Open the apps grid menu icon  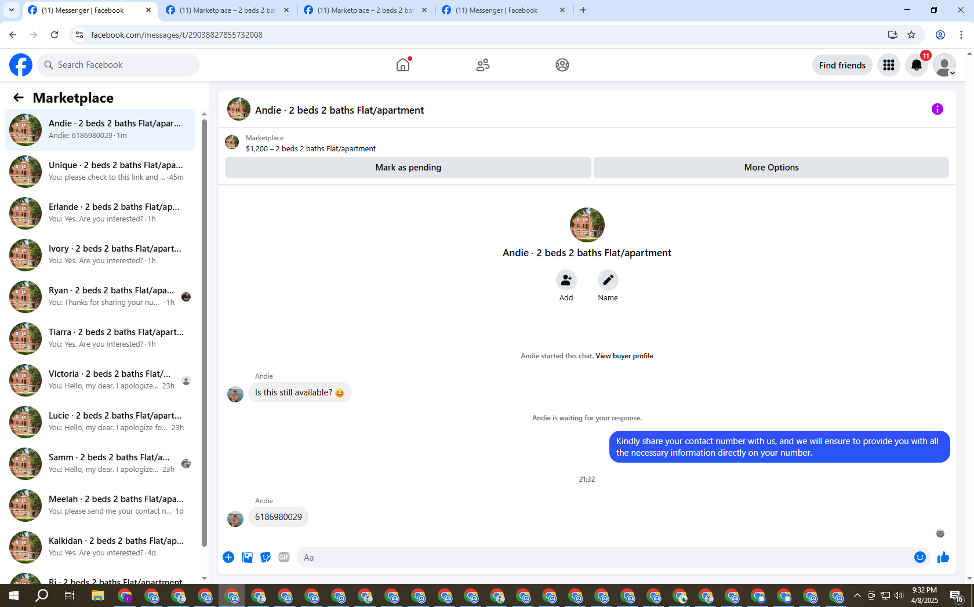click(x=889, y=65)
